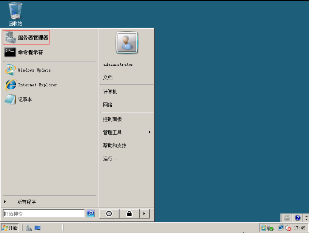Expand 管理工具 administrative tools submenu

point(127,132)
